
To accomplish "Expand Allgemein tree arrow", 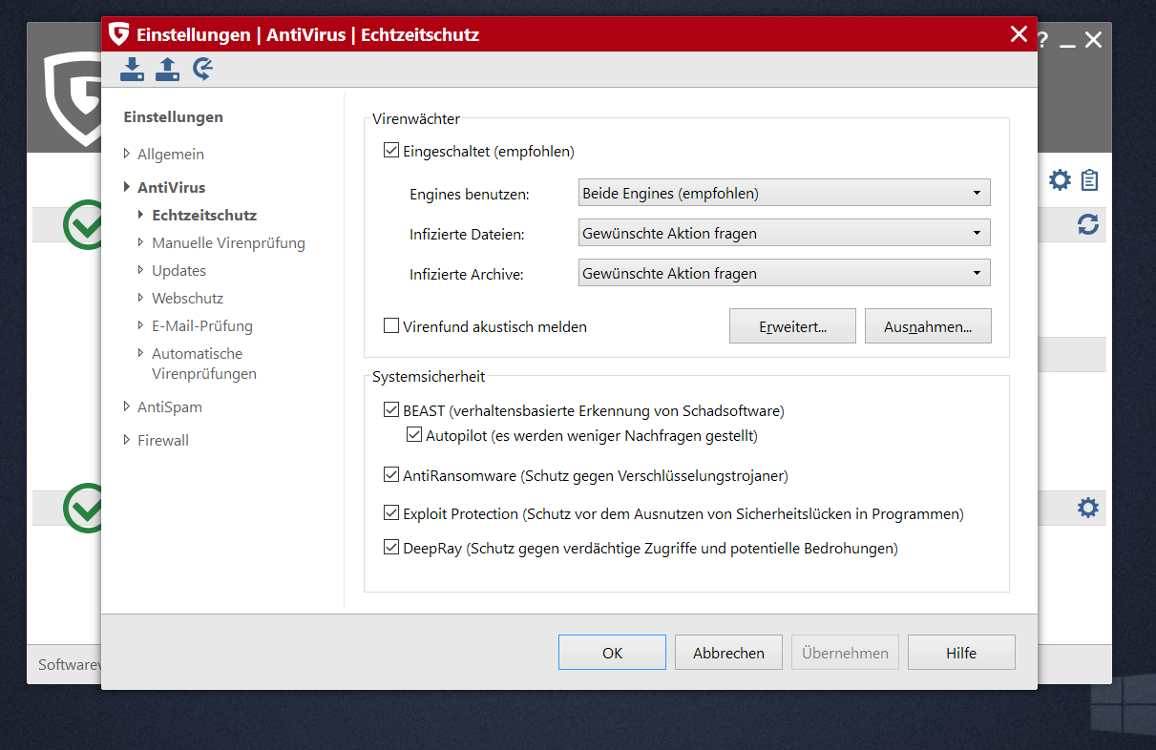I will click(127, 154).
